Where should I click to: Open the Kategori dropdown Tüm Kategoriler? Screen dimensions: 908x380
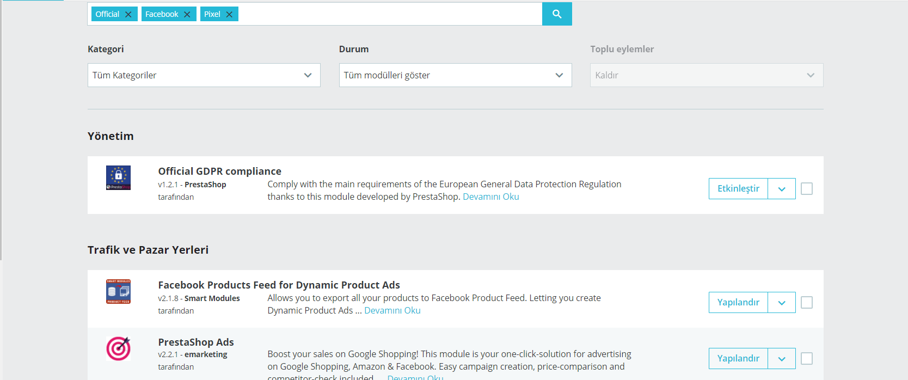204,75
